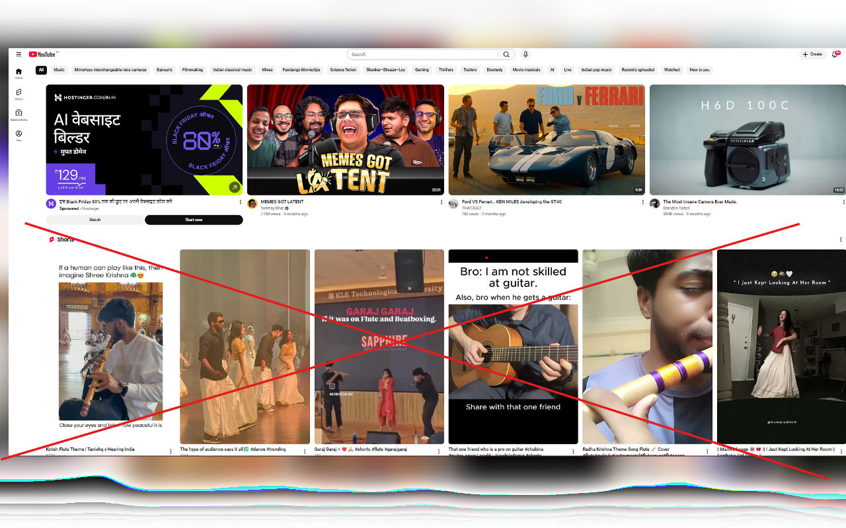Open options for Krrish Flute Theme short
The width and height of the screenshot is (846, 528).
(x=171, y=451)
